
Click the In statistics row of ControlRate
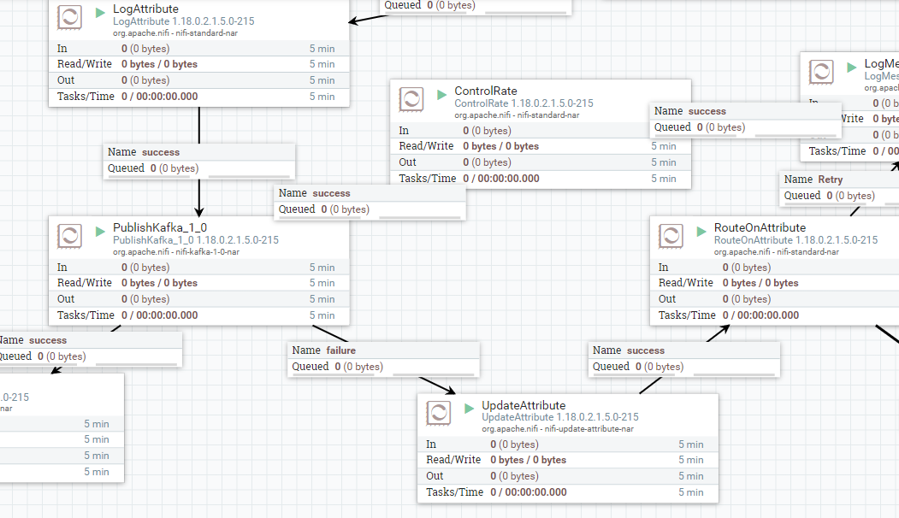[x=539, y=131]
